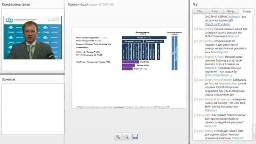Click #obpconf after "СМОТРИТ СЕЙЧАС"
Screen dimensions: 256x144
[234, 17]
